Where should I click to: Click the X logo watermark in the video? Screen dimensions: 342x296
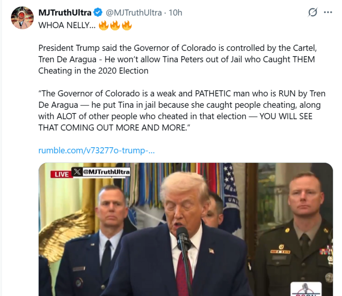point(77,172)
